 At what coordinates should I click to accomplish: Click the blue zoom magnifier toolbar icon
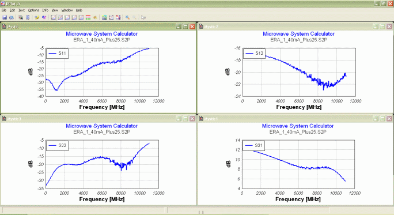click(x=127, y=17)
